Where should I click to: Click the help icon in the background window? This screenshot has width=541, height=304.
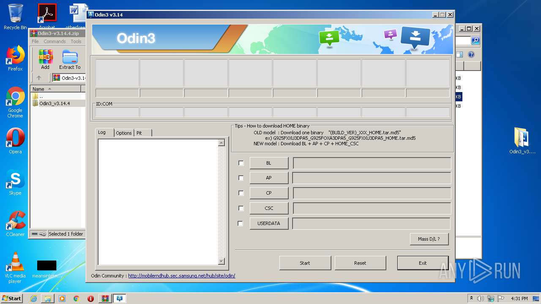pos(471,54)
